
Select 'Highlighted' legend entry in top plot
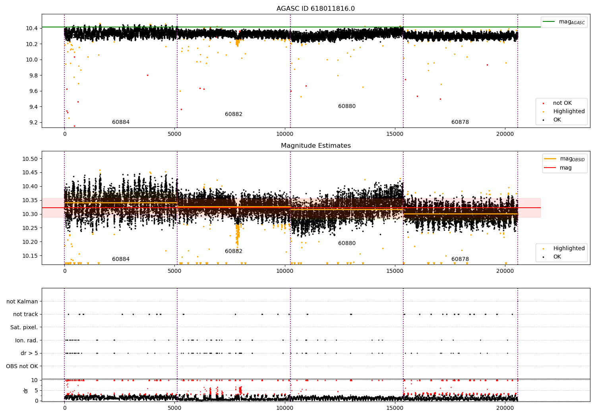(x=569, y=112)
